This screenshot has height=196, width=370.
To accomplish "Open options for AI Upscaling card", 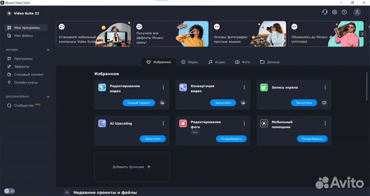I will tap(163, 124).
